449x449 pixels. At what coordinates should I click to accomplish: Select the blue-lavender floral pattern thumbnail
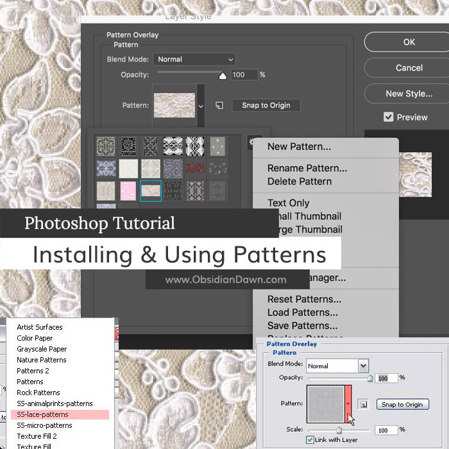coord(106,169)
